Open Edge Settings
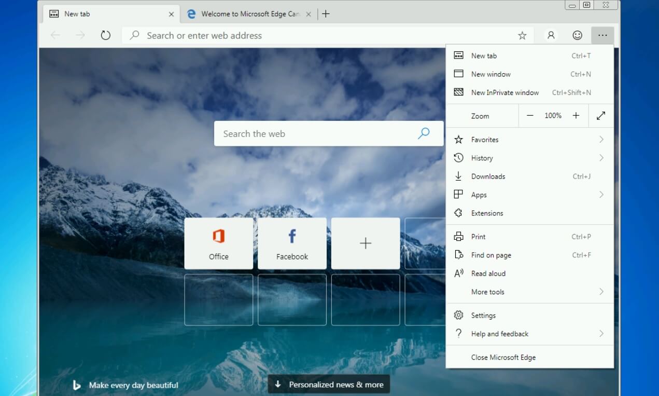 click(x=483, y=315)
